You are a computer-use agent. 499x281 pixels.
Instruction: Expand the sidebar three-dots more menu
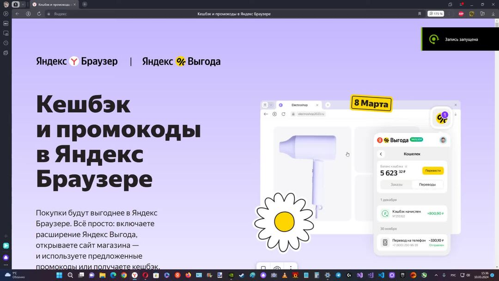click(6, 265)
